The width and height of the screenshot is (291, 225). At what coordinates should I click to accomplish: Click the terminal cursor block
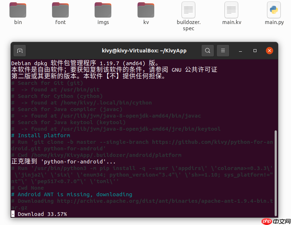click(x=13, y=214)
